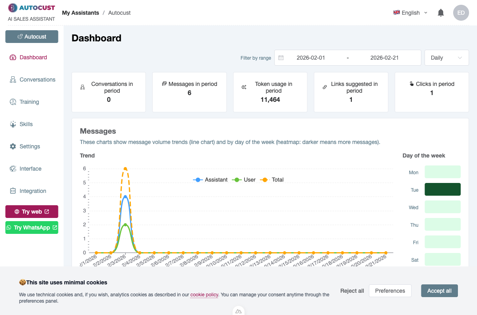Expand the English language selector
This screenshot has width=477, height=315.
[410, 12]
